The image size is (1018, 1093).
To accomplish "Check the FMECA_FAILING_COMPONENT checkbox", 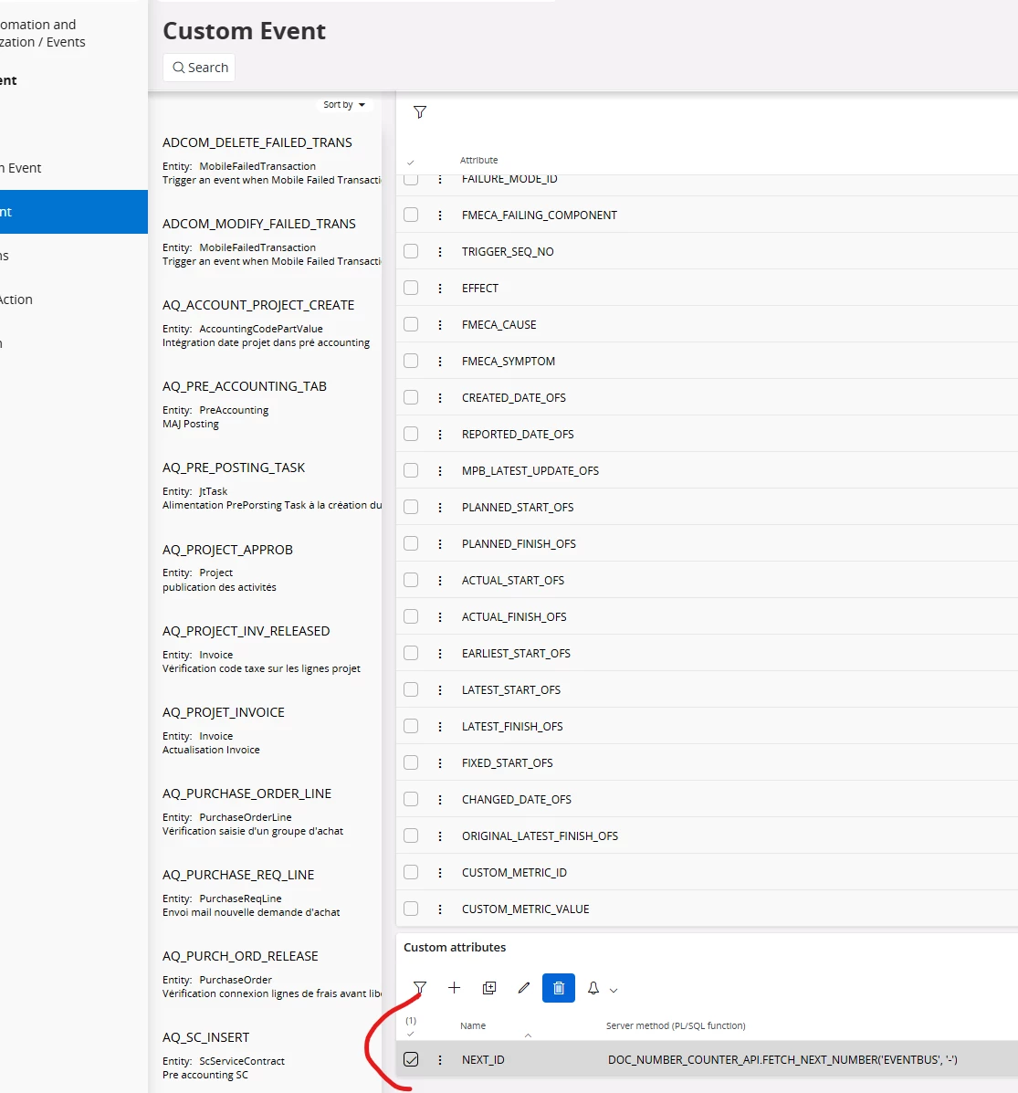I will tap(411, 215).
